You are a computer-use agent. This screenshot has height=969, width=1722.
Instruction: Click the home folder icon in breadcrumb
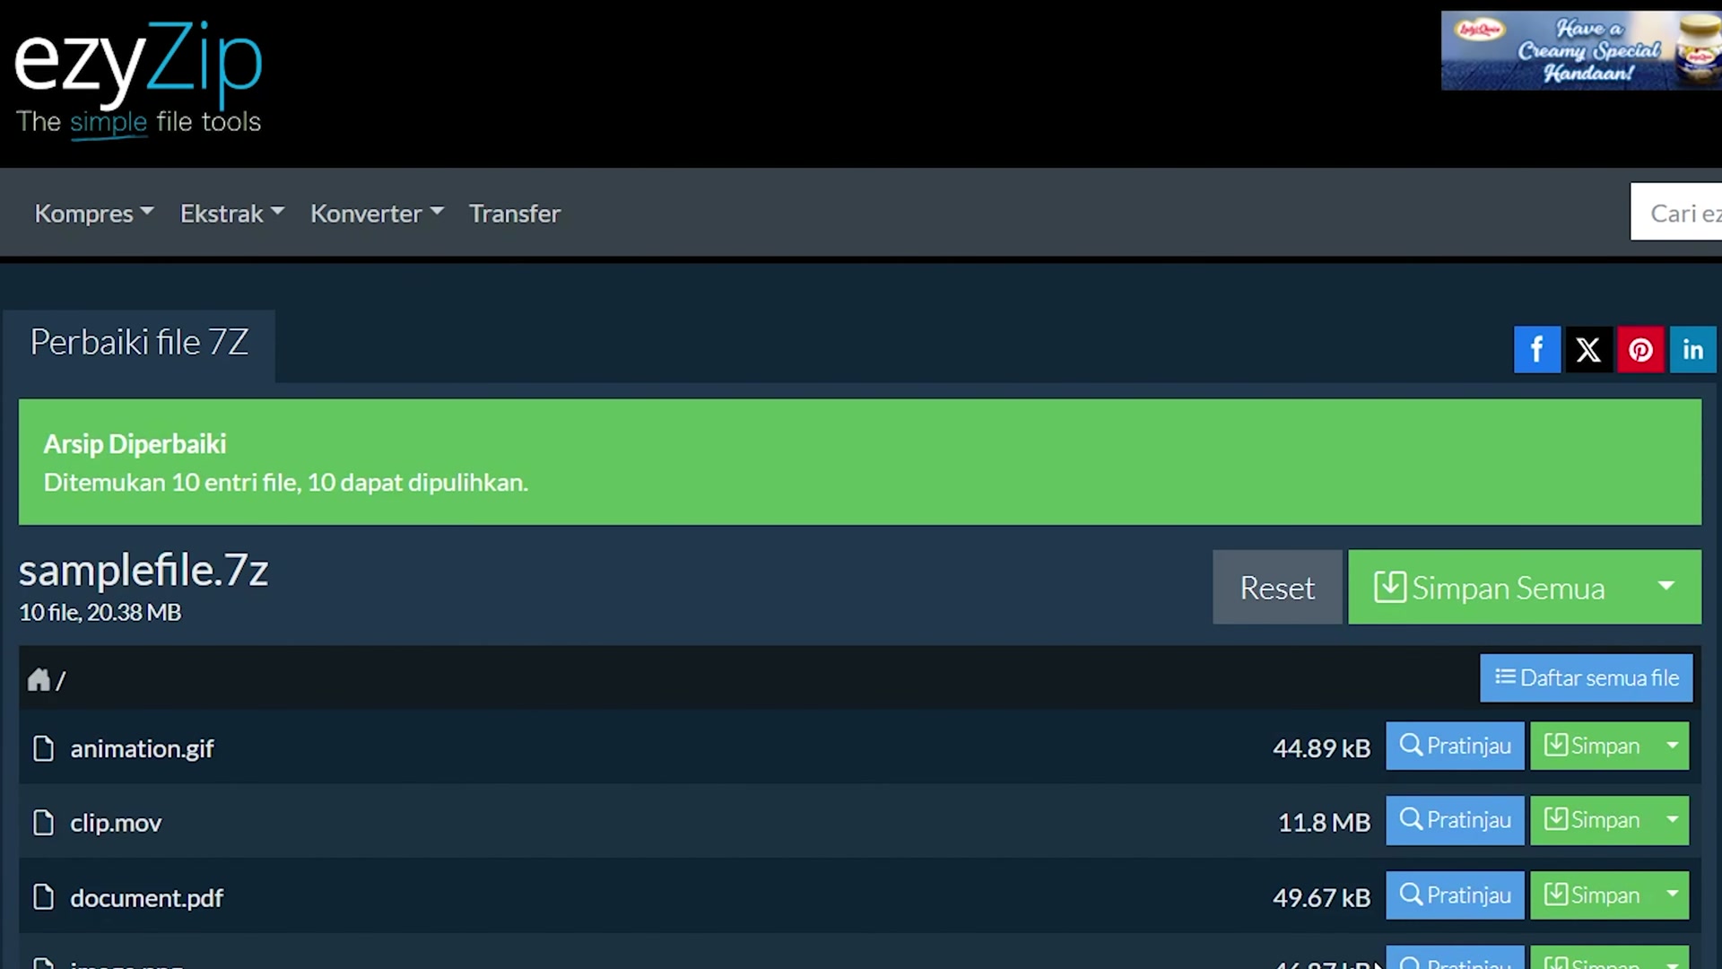click(x=39, y=680)
